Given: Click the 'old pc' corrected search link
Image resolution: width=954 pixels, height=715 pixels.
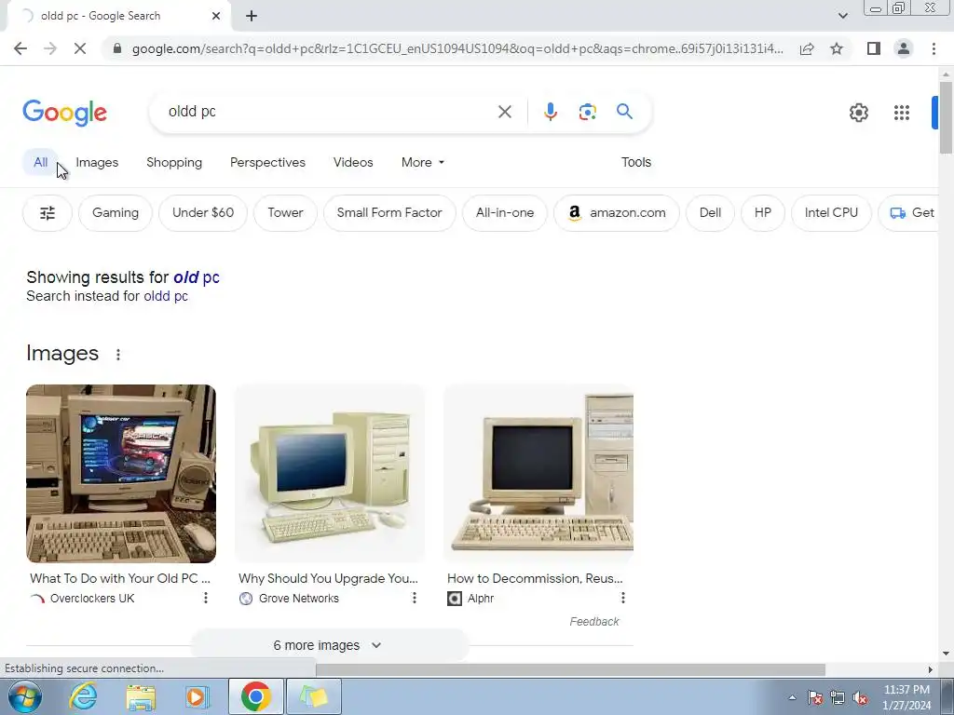Looking at the screenshot, I should (x=197, y=277).
